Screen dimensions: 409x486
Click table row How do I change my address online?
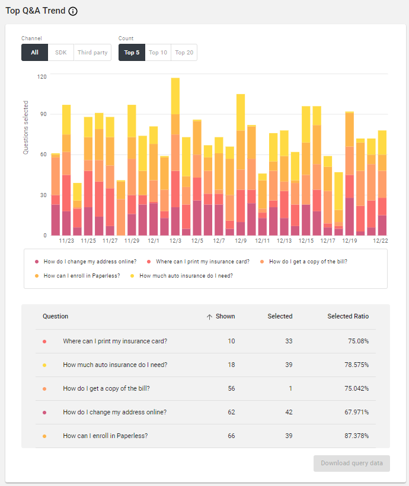click(206, 413)
